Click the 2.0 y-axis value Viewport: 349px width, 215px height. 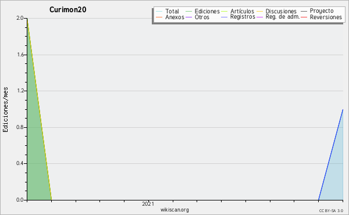[x=20, y=18]
